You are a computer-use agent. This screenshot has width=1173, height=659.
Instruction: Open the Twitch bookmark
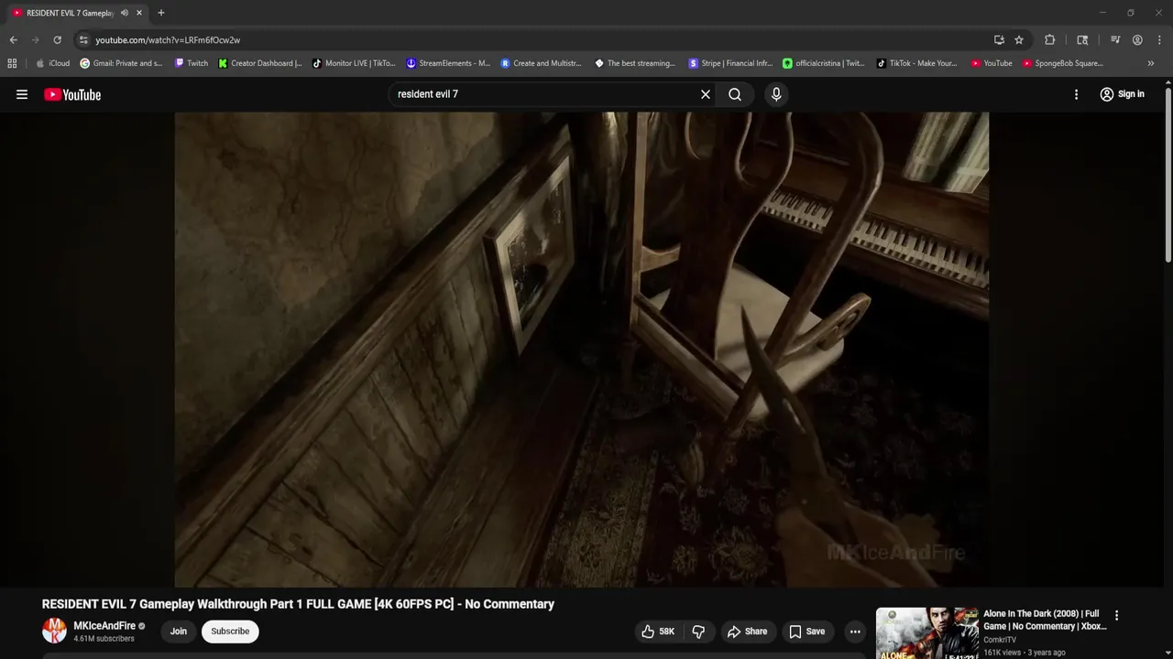point(192,63)
